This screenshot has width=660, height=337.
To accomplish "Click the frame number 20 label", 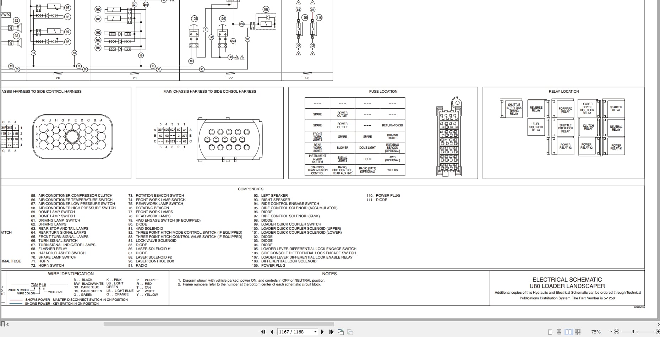I will [x=58, y=78].
